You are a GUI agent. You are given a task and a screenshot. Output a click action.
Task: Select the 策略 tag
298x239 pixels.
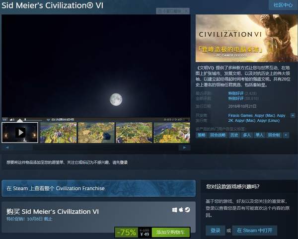coord(202,135)
